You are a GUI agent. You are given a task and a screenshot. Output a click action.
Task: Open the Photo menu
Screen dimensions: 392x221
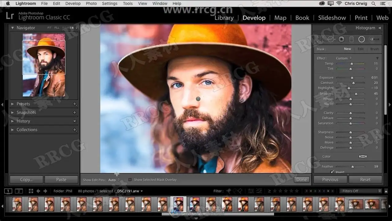pyautogui.click(x=91, y=3)
